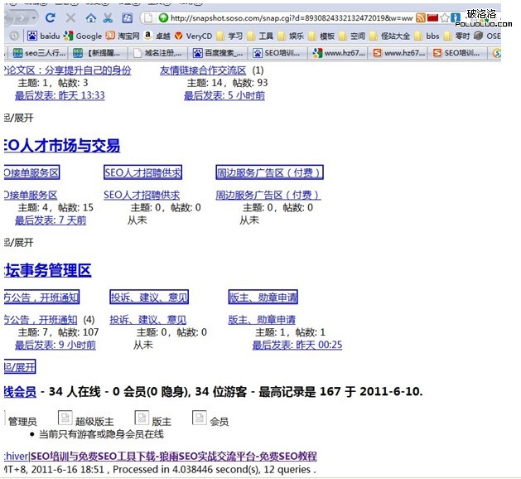Click the RSS feed icon in address bar
Image resolution: width=521 pixels, height=479 pixels.
(422, 17)
